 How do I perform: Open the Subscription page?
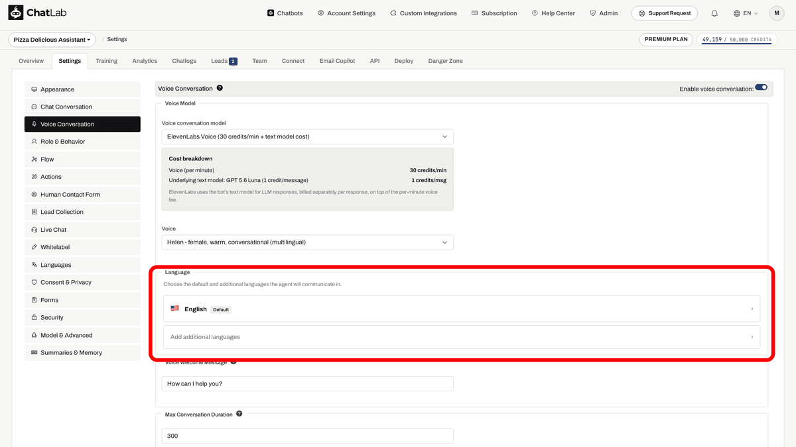[x=494, y=13]
